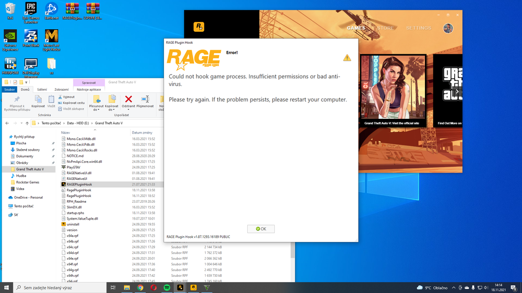
Task: Go up one folder level
Action: 27,123
